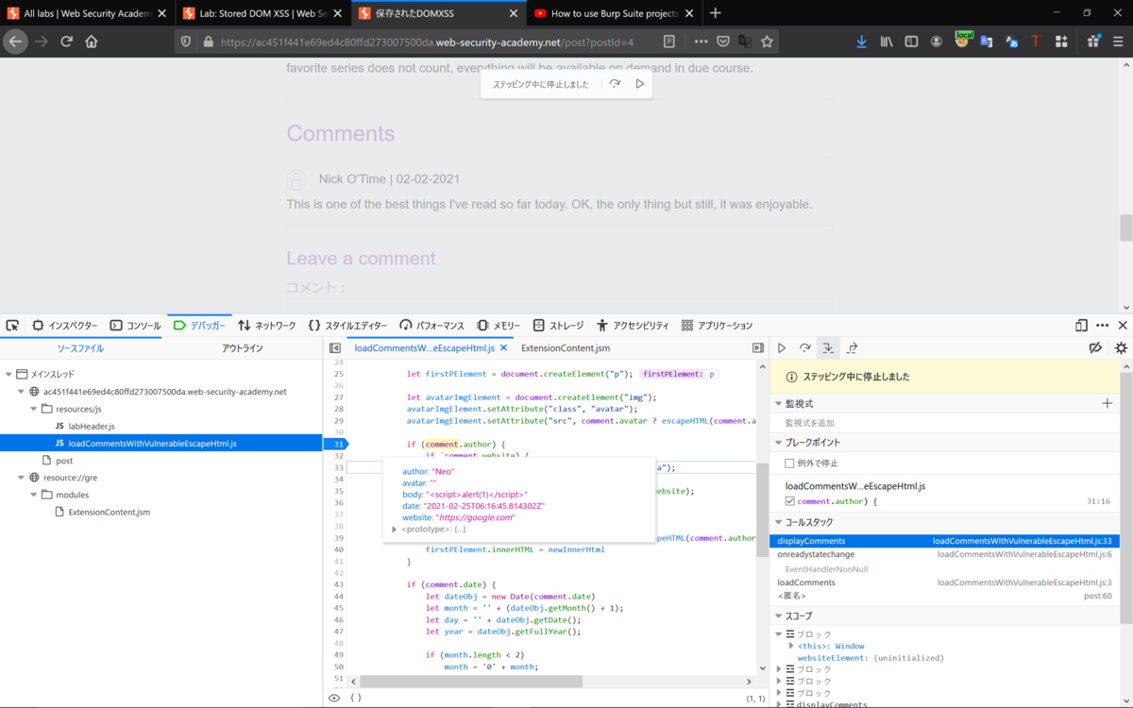
Task: Open a new browser tab with plus
Action: point(715,13)
